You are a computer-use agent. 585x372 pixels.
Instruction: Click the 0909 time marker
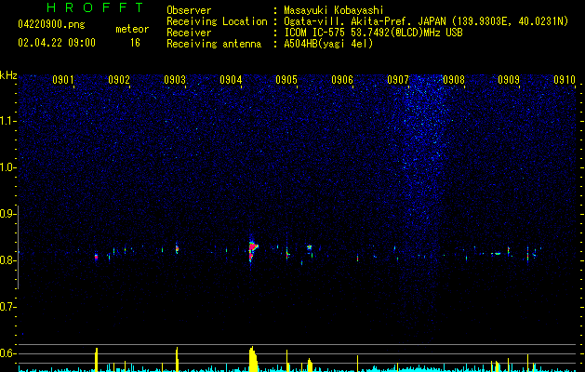(509, 80)
